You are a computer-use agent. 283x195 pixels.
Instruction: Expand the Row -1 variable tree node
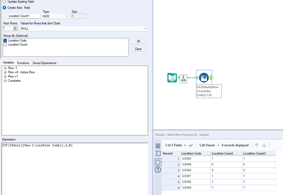point(5,68)
